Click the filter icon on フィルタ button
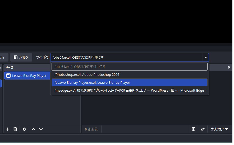The width and height of the screenshot is (234, 145). [x=15, y=57]
